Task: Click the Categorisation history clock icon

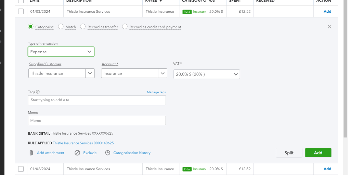Action: [107, 153]
